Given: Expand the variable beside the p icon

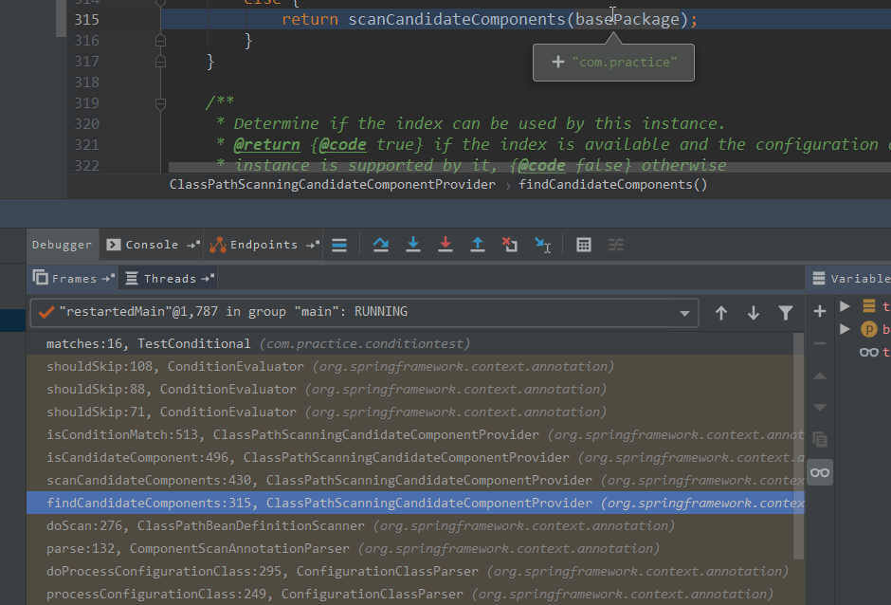Looking at the screenshot, I should coord(845,329).
